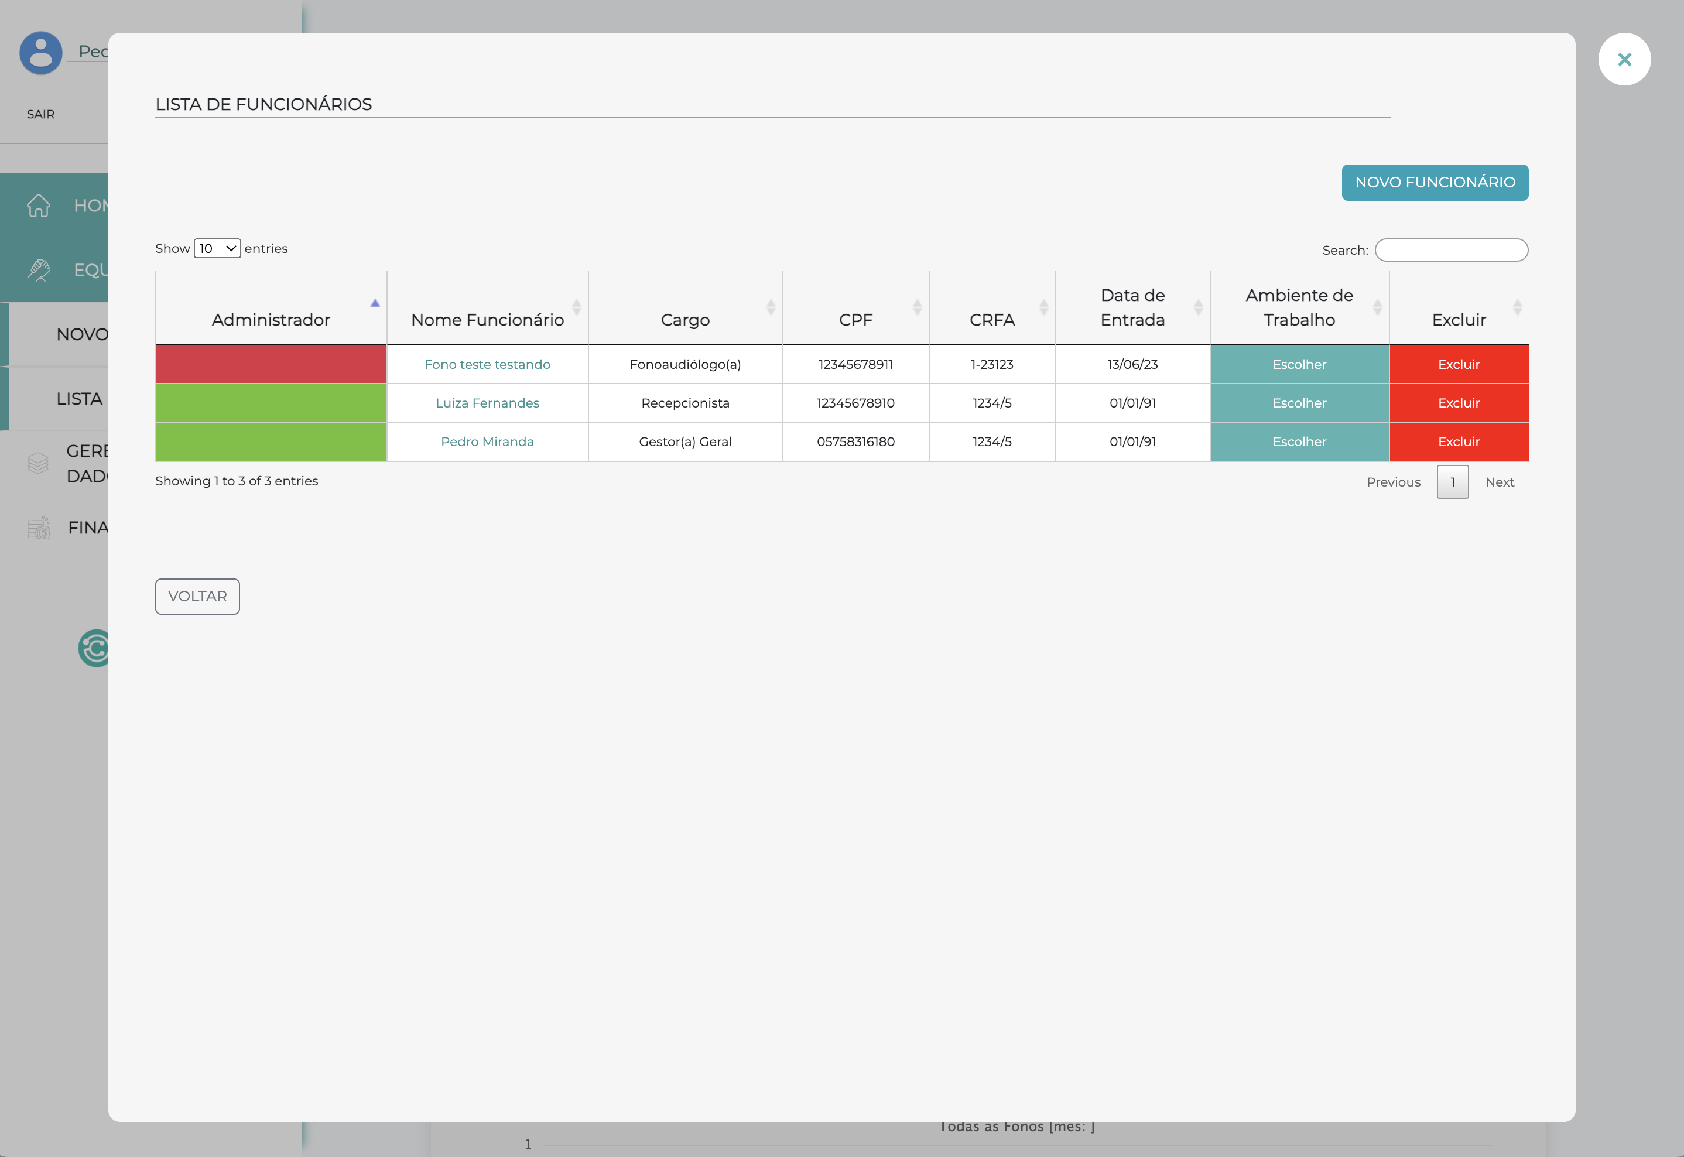Click the red status cell for Fono teste testando
The width and height of the screenshot is (1684, 1157).
(x=271, y=365)
